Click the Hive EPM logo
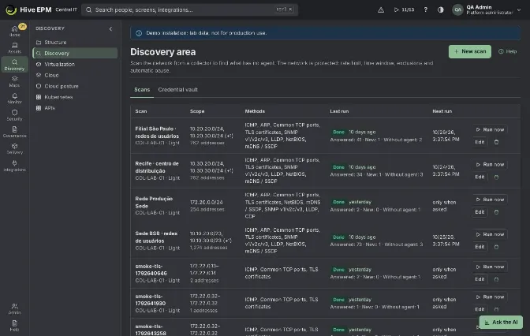This screenshot has height=336, width=530. coord(28,9)
